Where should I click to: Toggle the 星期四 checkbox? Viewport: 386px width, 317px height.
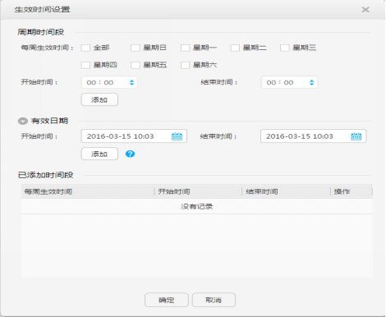(85, 65)
